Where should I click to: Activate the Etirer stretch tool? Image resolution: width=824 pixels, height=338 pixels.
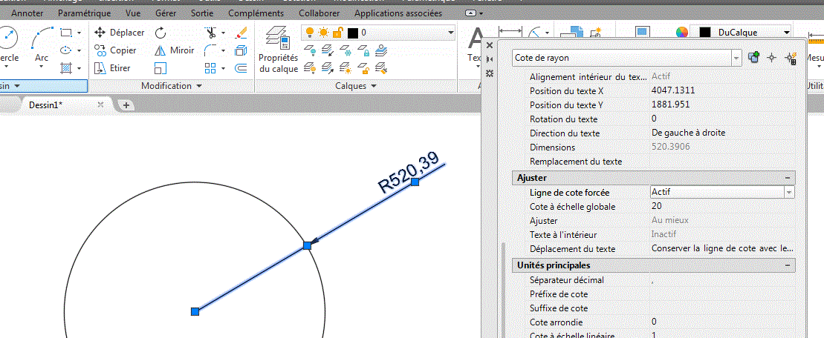tap(112, 68)
